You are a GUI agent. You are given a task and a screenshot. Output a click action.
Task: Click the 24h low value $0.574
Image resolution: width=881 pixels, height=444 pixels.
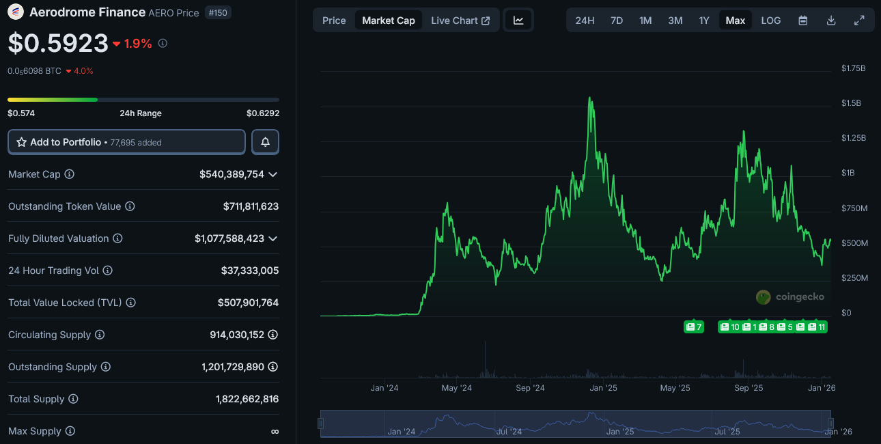21,113
